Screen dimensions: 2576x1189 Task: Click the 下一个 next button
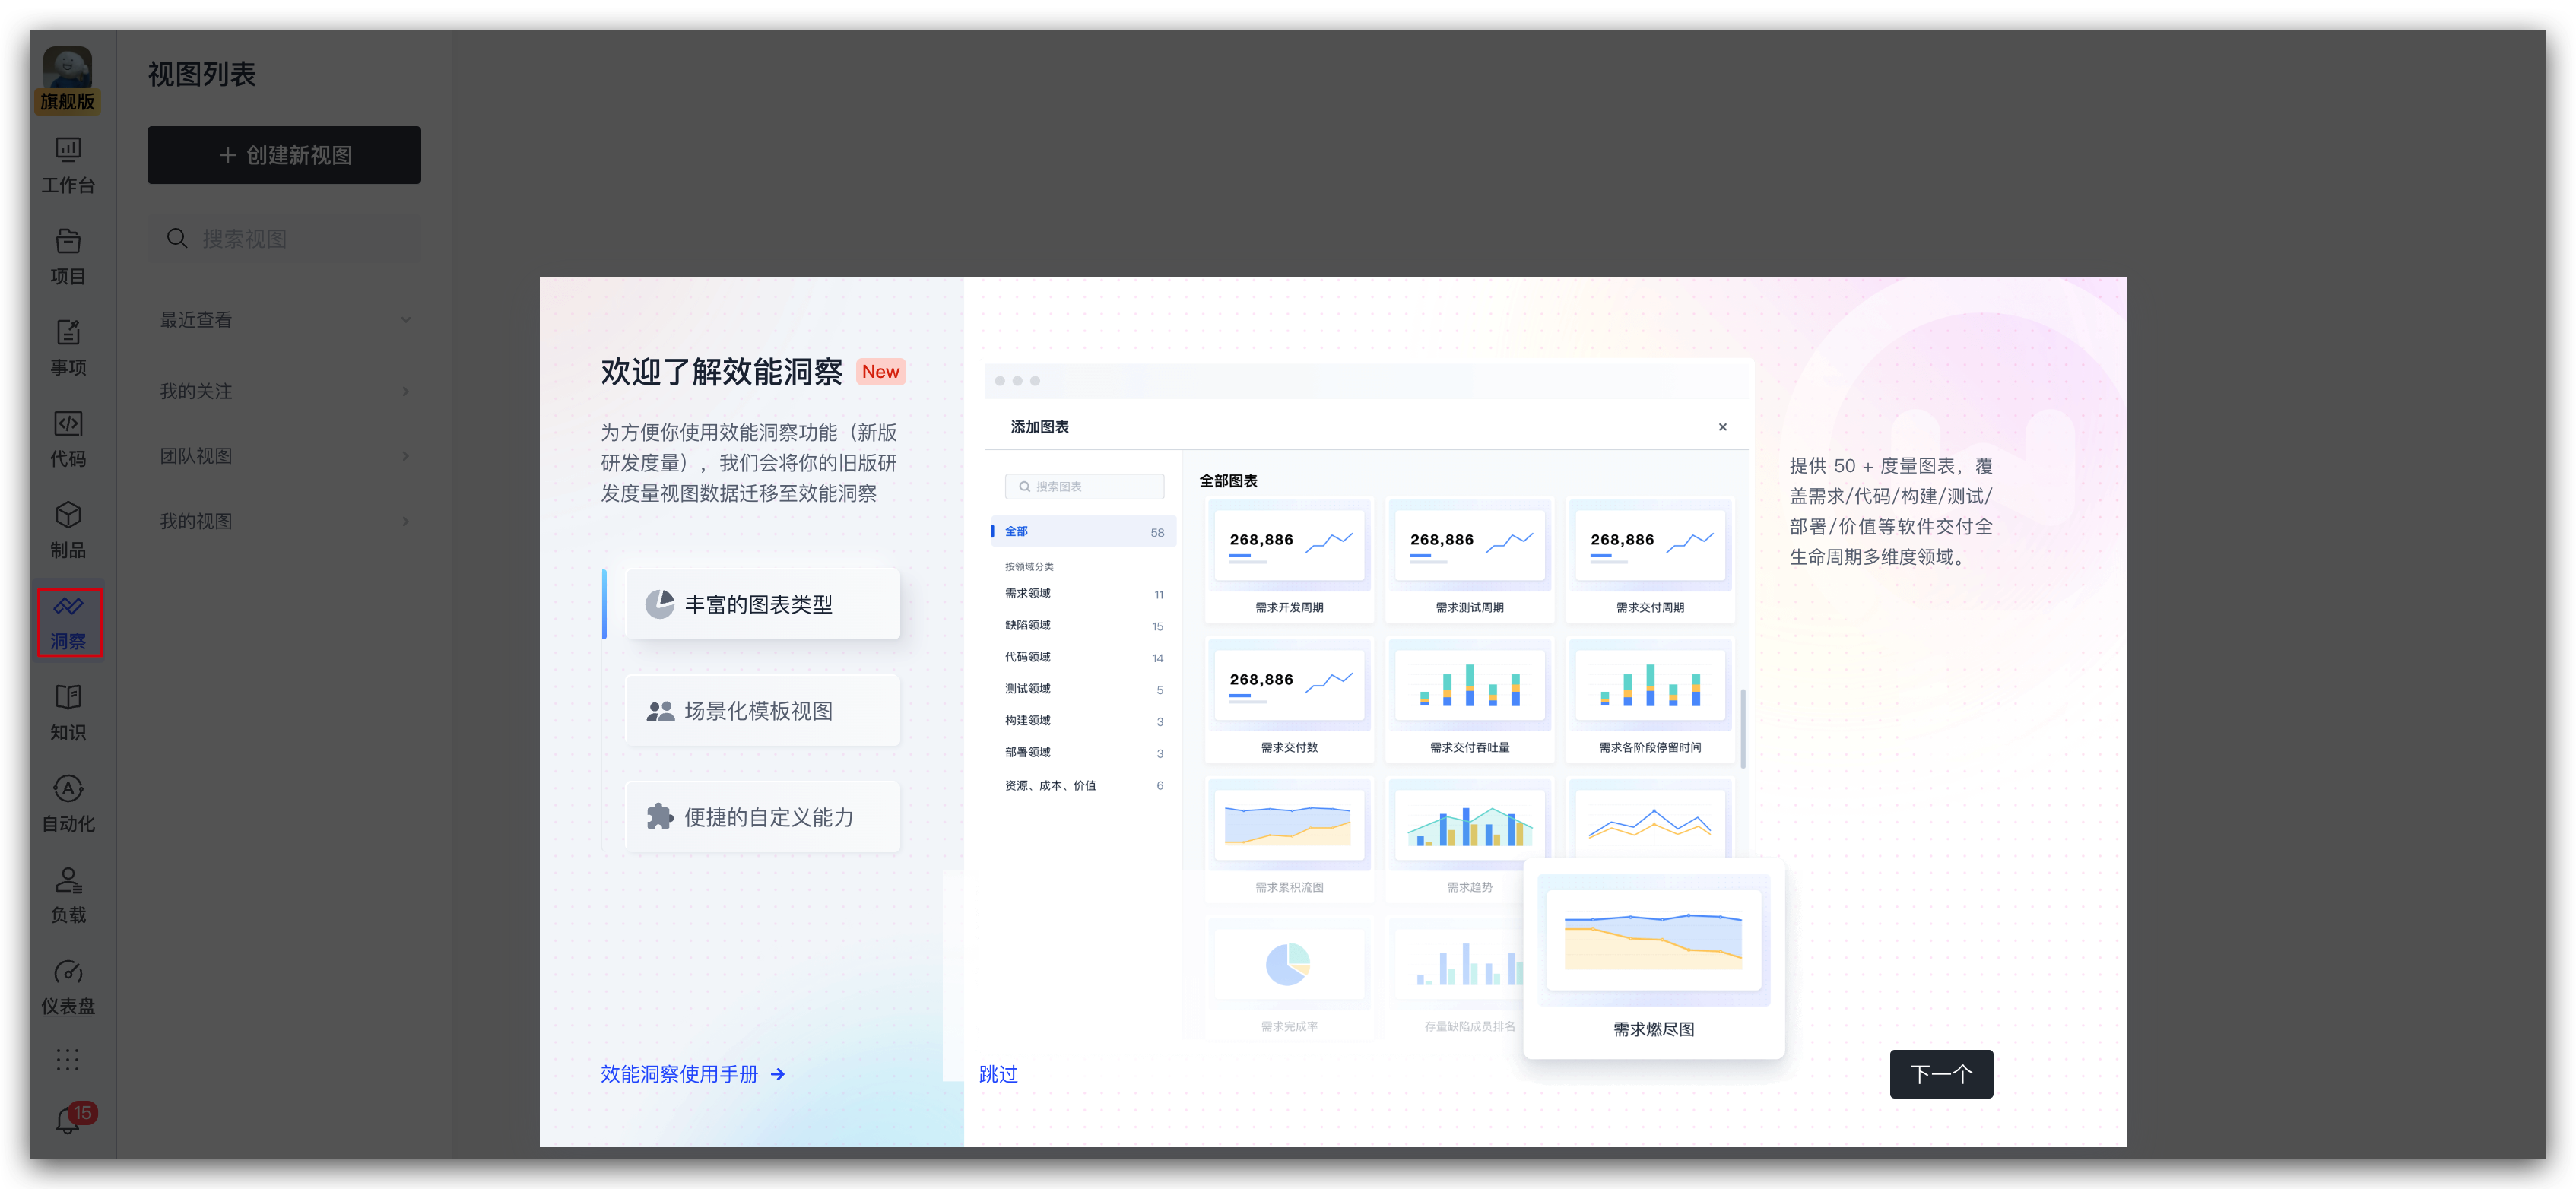[x=1941, y=1074]
